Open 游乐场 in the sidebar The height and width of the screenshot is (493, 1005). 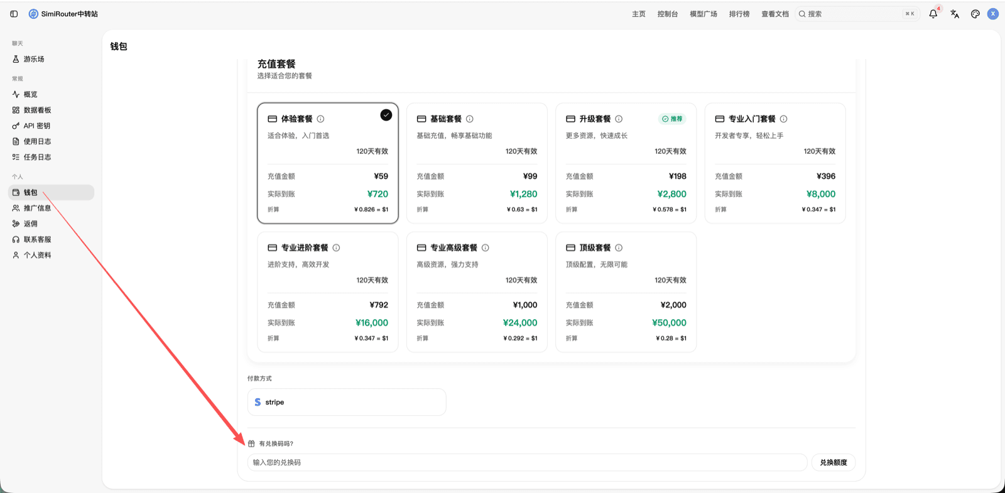point(52,59)
